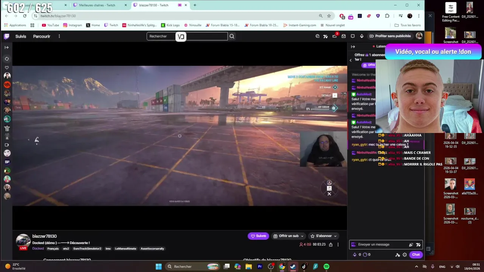Follow blazzer78130 with the Suivre button
Image resolution: width=484 pixels, height=272 pixels.
click(258, 236)
